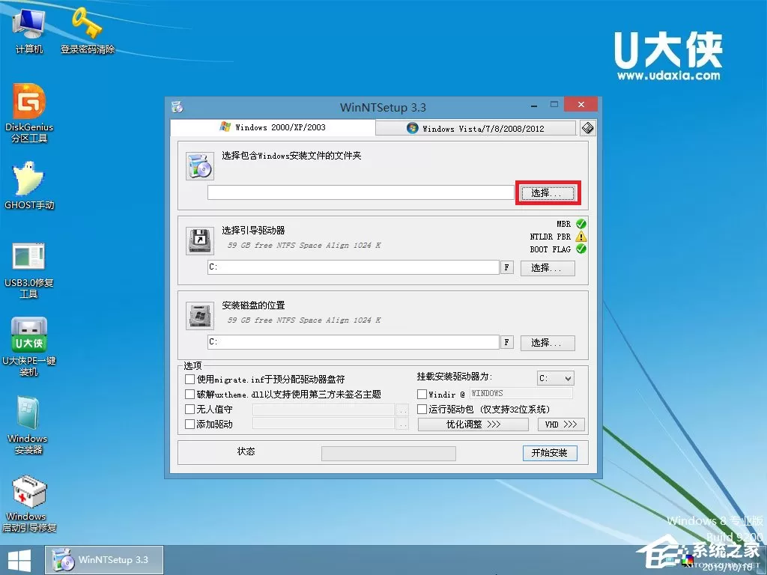Click the WINDOWS windir text field

point(521,393)
